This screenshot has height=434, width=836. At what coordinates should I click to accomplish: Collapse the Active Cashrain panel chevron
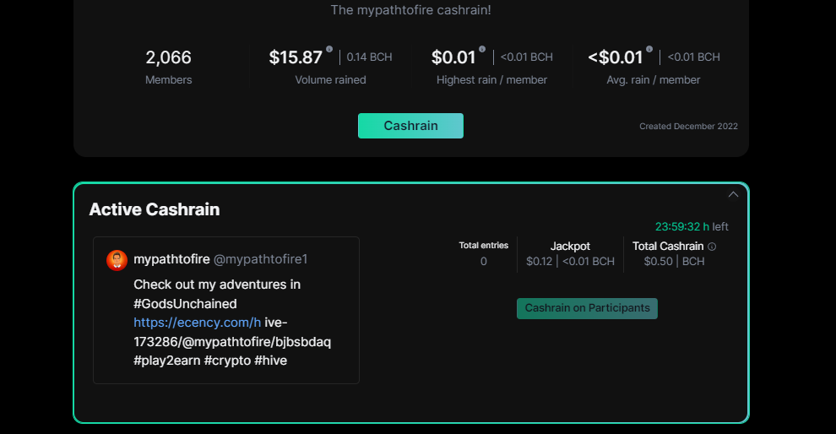(x=733, y=194)
